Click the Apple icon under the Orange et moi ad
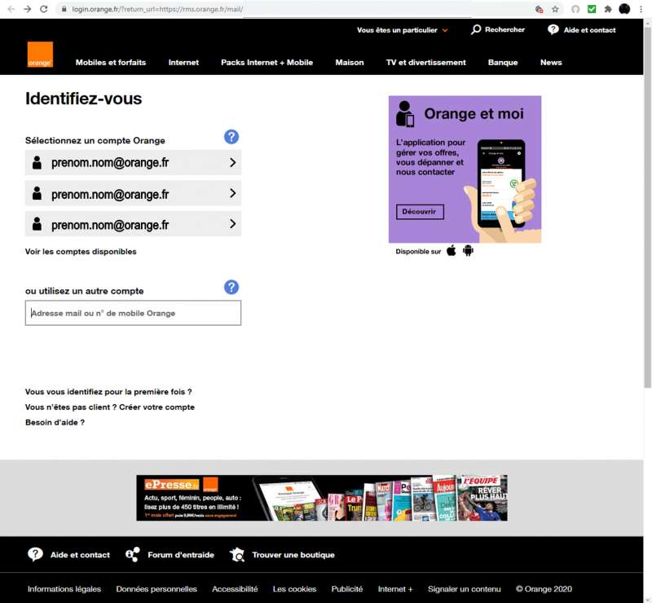Image resolution: width=652 pixels, height=603 pixels. point(452,251)
